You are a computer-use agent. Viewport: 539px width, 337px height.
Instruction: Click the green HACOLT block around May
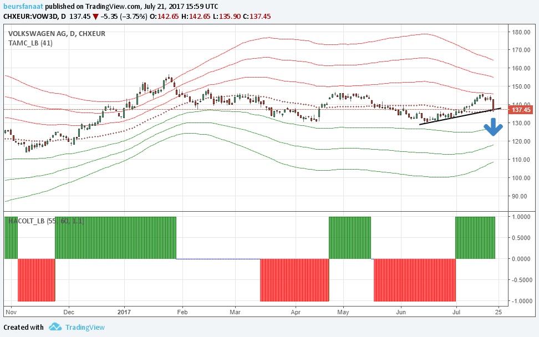350,238
